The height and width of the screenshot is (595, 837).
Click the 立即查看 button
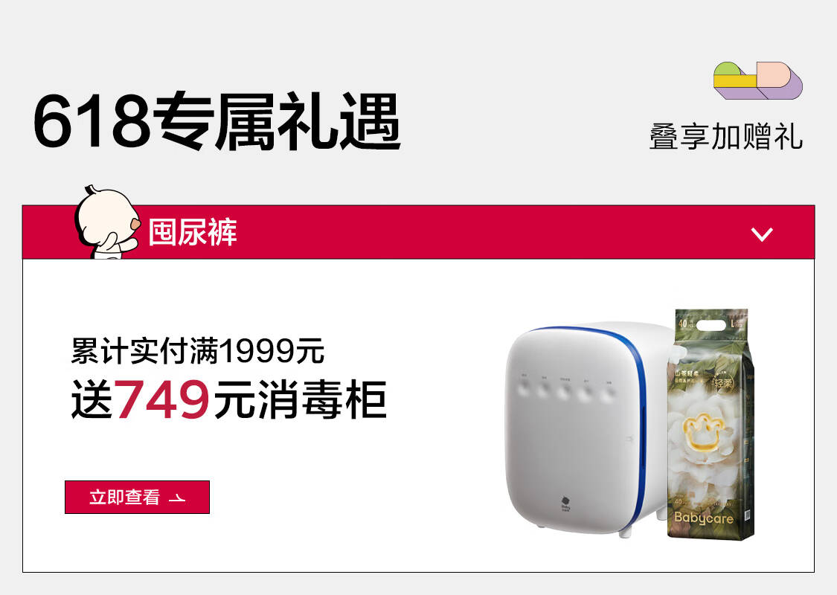[x=137, y=497]
